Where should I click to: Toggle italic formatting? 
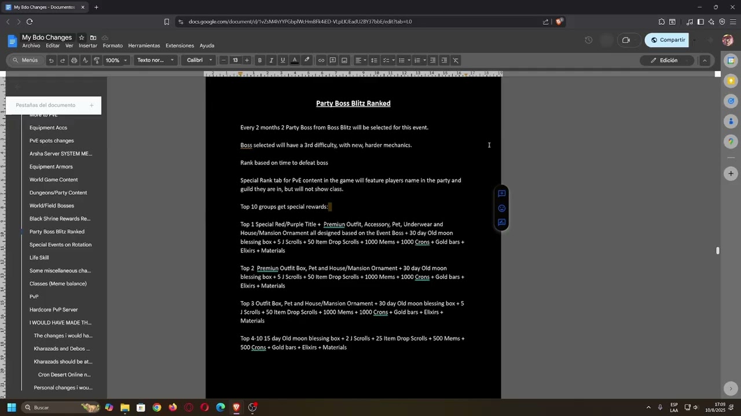tap(271, 60)
